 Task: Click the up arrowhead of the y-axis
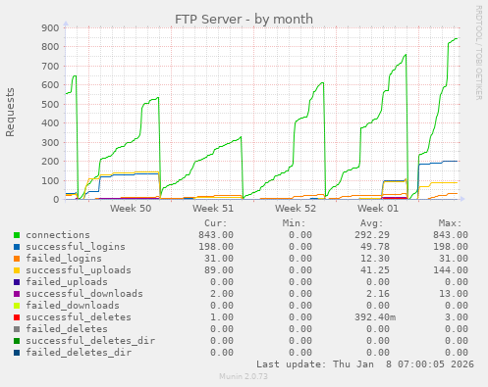pos(66,24)
